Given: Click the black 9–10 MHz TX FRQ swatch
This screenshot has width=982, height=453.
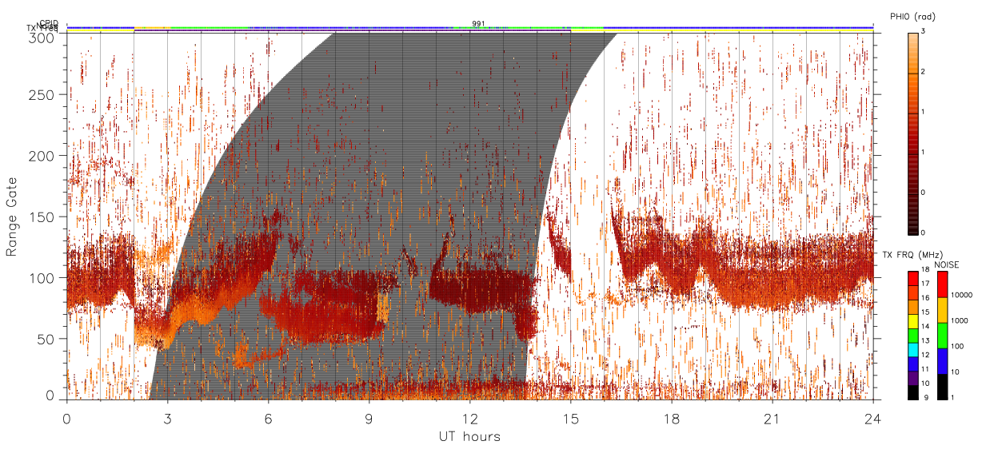Looking at the screenshot, I should click(912, 391).
